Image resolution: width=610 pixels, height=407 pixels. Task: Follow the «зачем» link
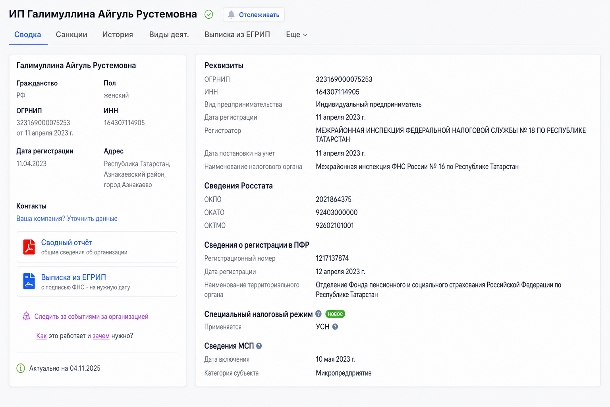[x=101, y=336]
